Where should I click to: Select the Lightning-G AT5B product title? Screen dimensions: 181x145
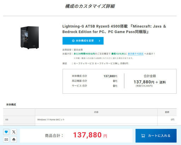point(114,29)
